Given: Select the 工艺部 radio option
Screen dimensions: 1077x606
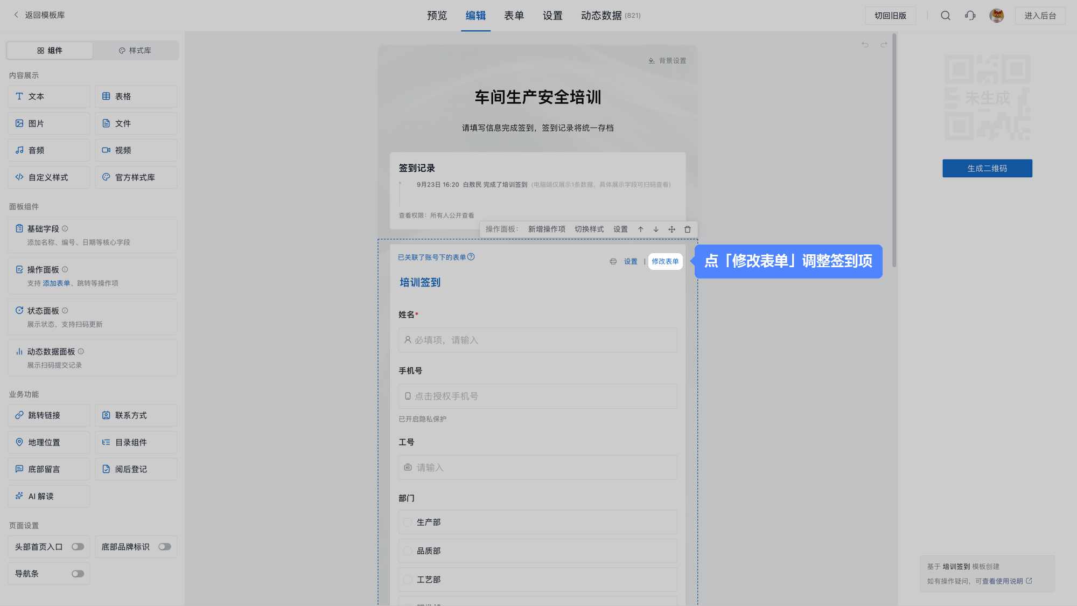Looking at the screenshot, I should (408, 580).
